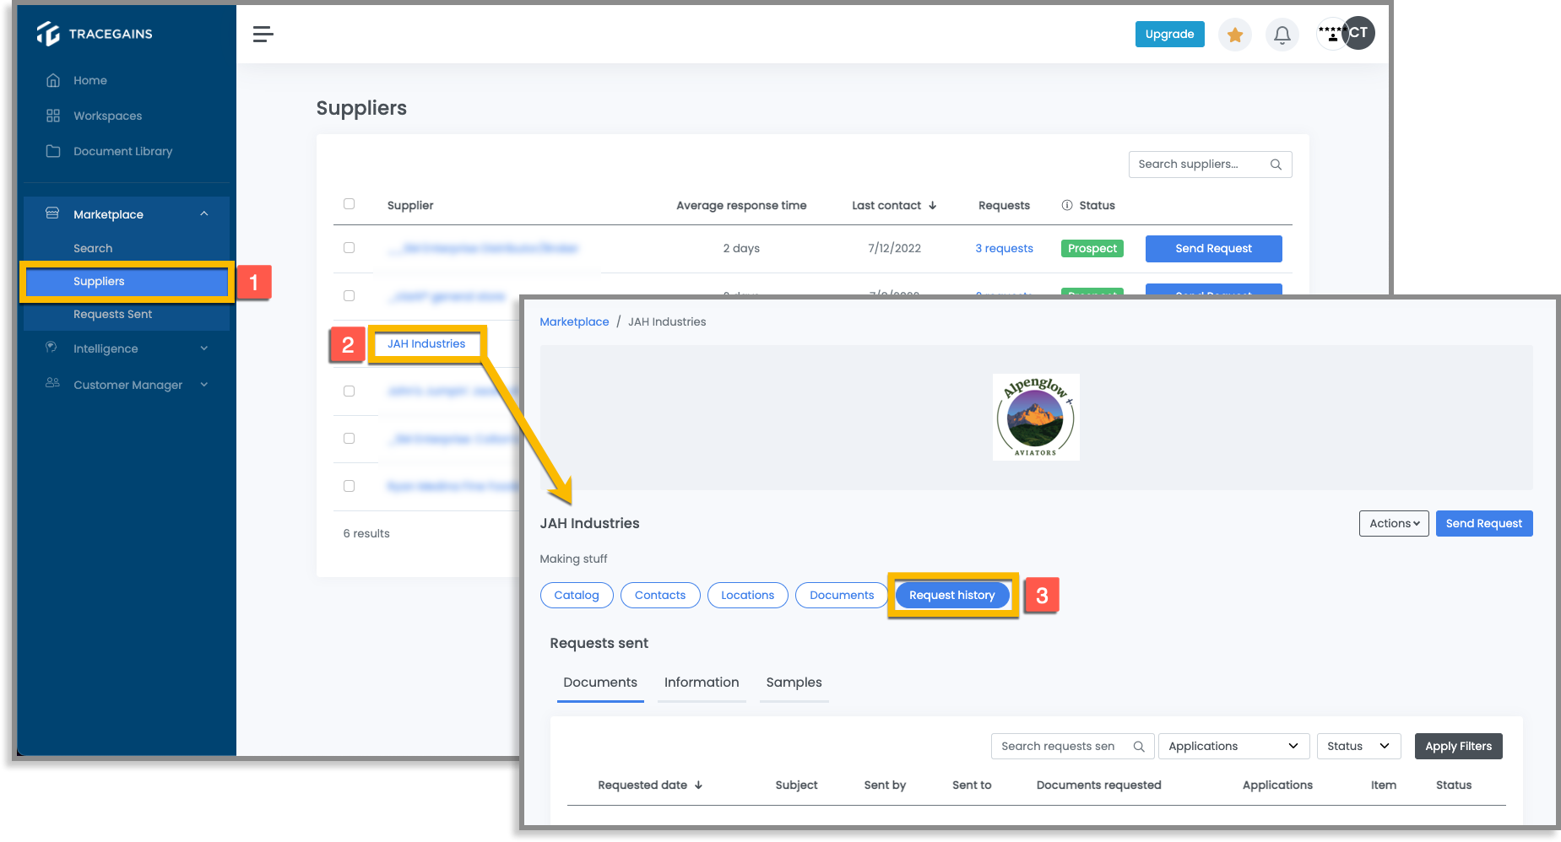Viewport: 1561px width, 842px height.
Task: Toggle the select-all suppliers checkbox
Action: (x=349, y=203)
